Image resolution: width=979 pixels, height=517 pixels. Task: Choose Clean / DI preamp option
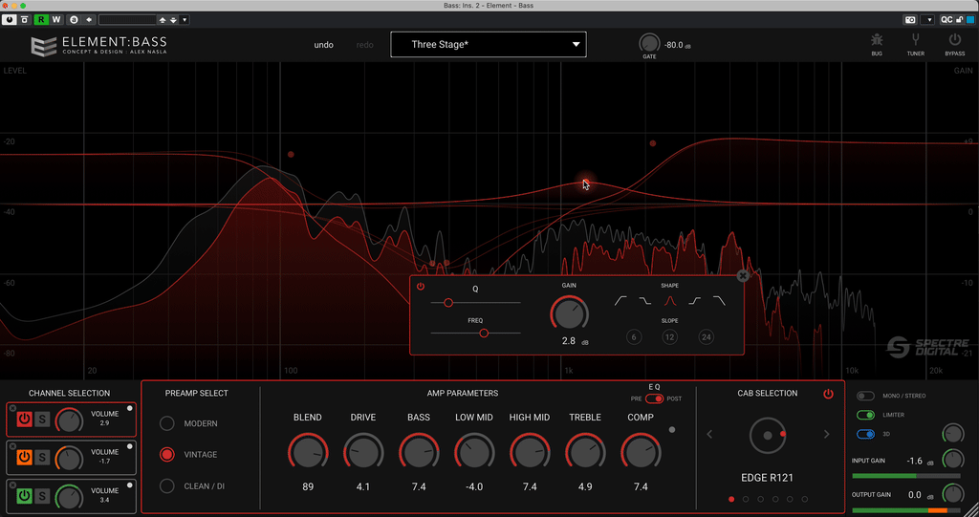[x=167, y=486]
